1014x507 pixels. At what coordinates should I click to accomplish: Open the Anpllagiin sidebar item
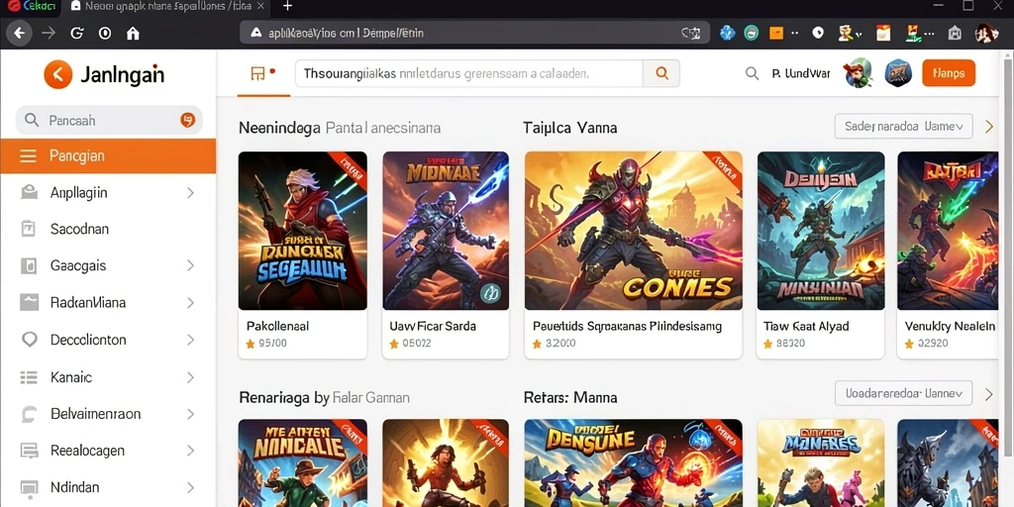click(108, 193)
